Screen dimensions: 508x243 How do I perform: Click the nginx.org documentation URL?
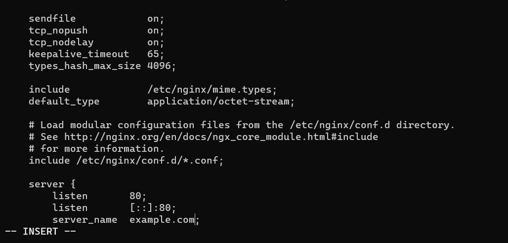(221, 137)
